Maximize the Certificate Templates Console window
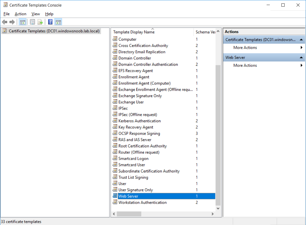Image resolution: width=306 pixels, height=225 pixels. coord(283,5)
